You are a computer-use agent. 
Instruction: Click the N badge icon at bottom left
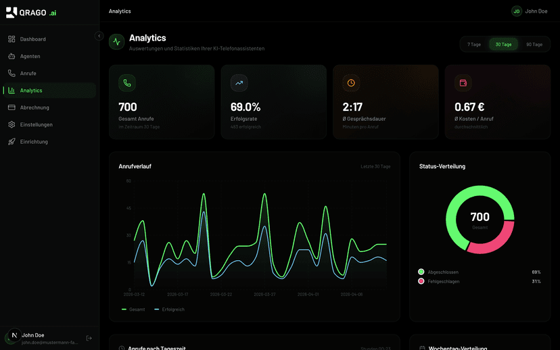point(15,335)
